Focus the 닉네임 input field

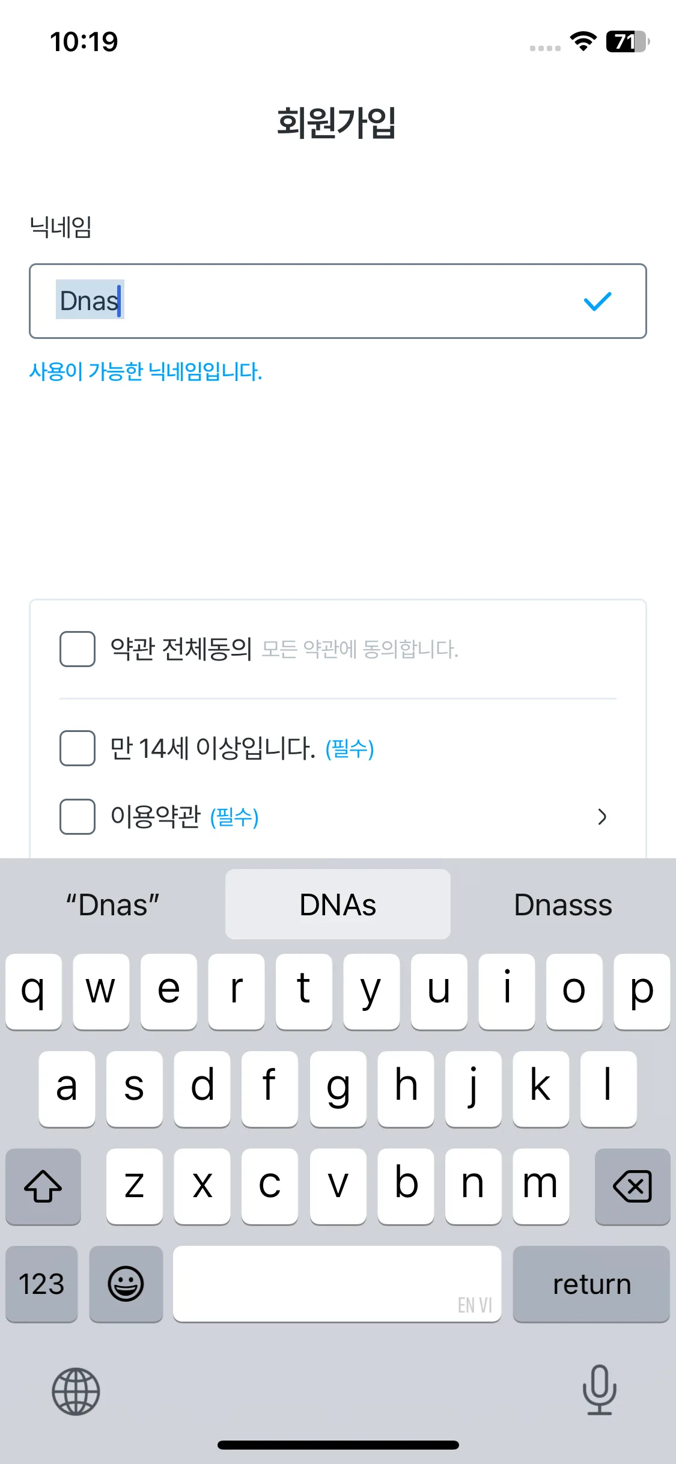(338, 301)
